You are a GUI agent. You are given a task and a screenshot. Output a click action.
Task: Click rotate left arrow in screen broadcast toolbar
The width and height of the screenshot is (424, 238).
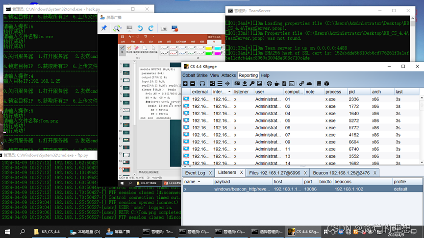coord(140,28)
